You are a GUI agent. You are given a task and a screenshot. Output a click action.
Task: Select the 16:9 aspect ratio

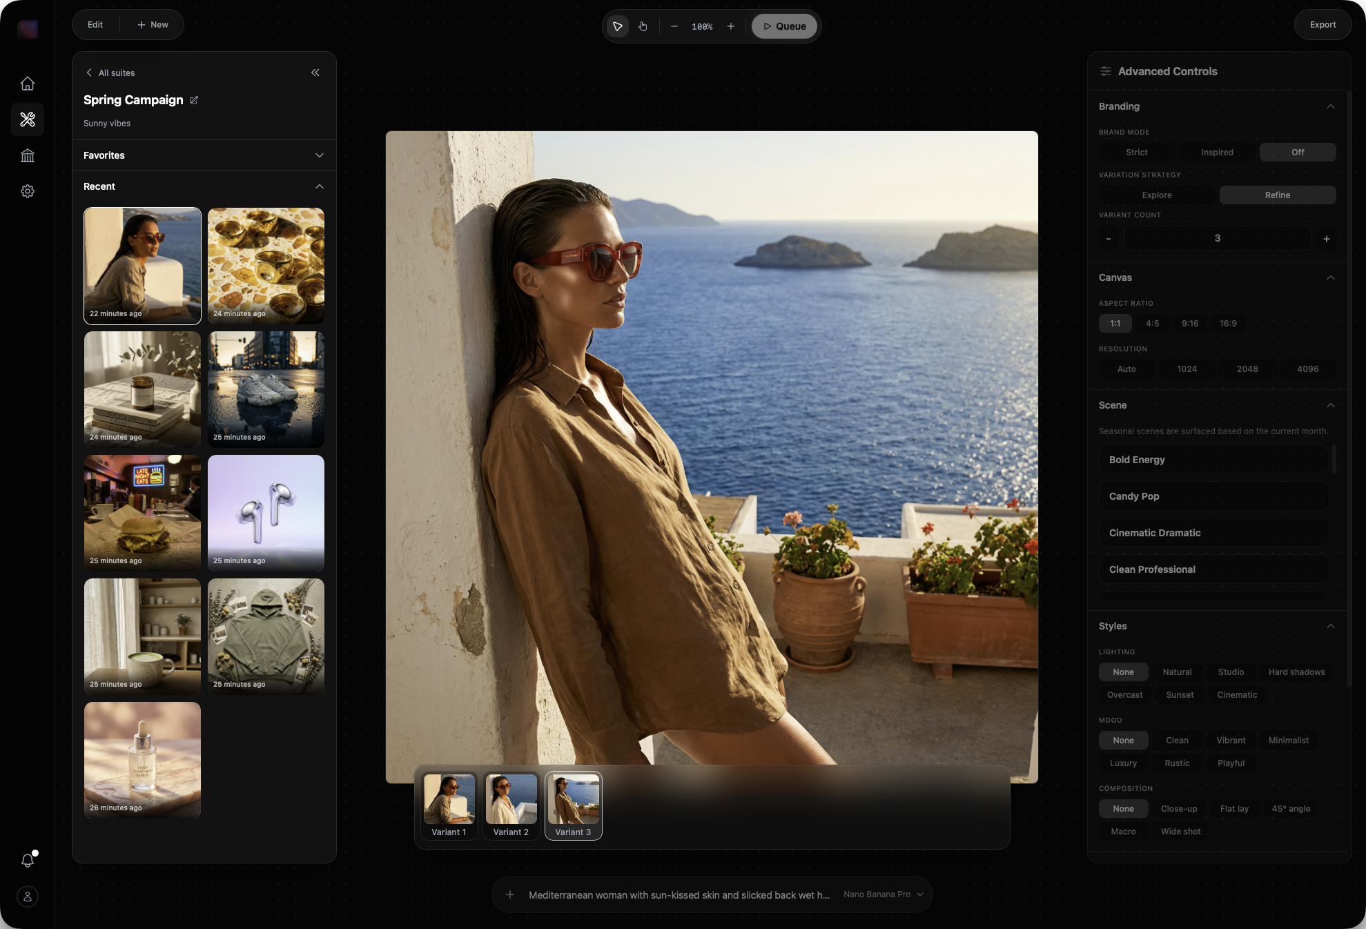[x=1228, y=323]
